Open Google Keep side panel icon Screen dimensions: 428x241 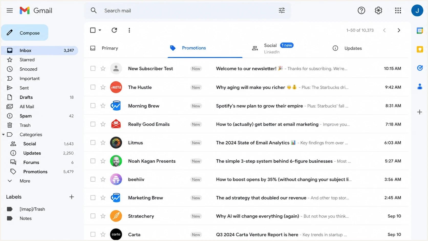[x=420, y=49]
